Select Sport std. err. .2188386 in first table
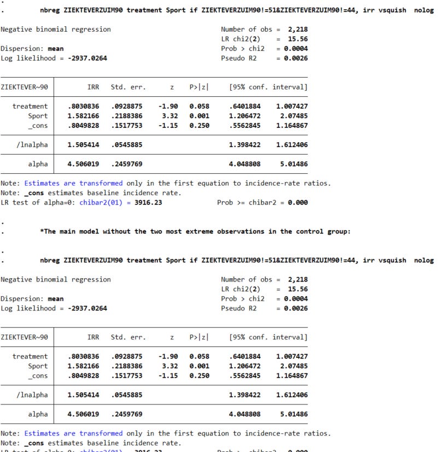 click(x=127, y=116)
